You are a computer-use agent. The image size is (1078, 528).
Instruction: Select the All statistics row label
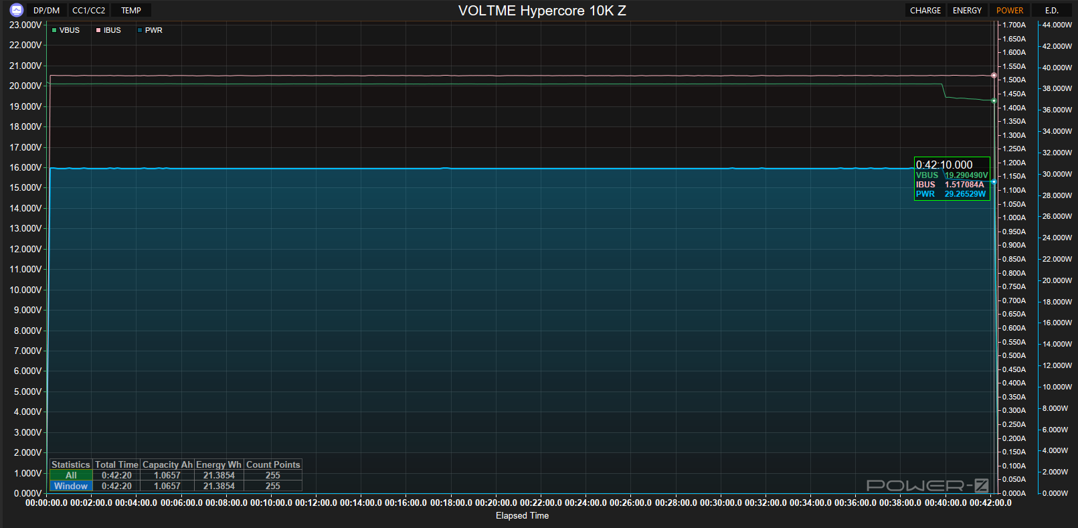click(71, 475)
